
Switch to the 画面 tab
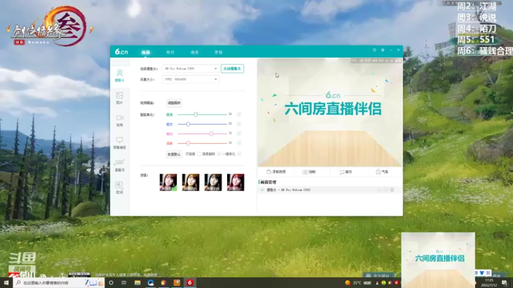(146, 52)
